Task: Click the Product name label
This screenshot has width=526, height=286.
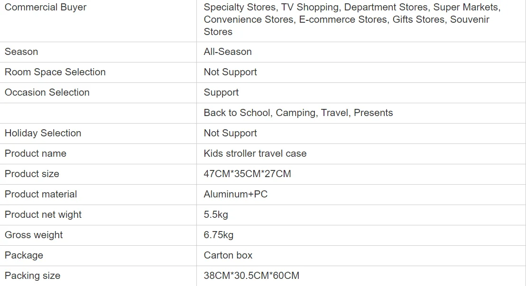Action: click(x=36, y=153)
